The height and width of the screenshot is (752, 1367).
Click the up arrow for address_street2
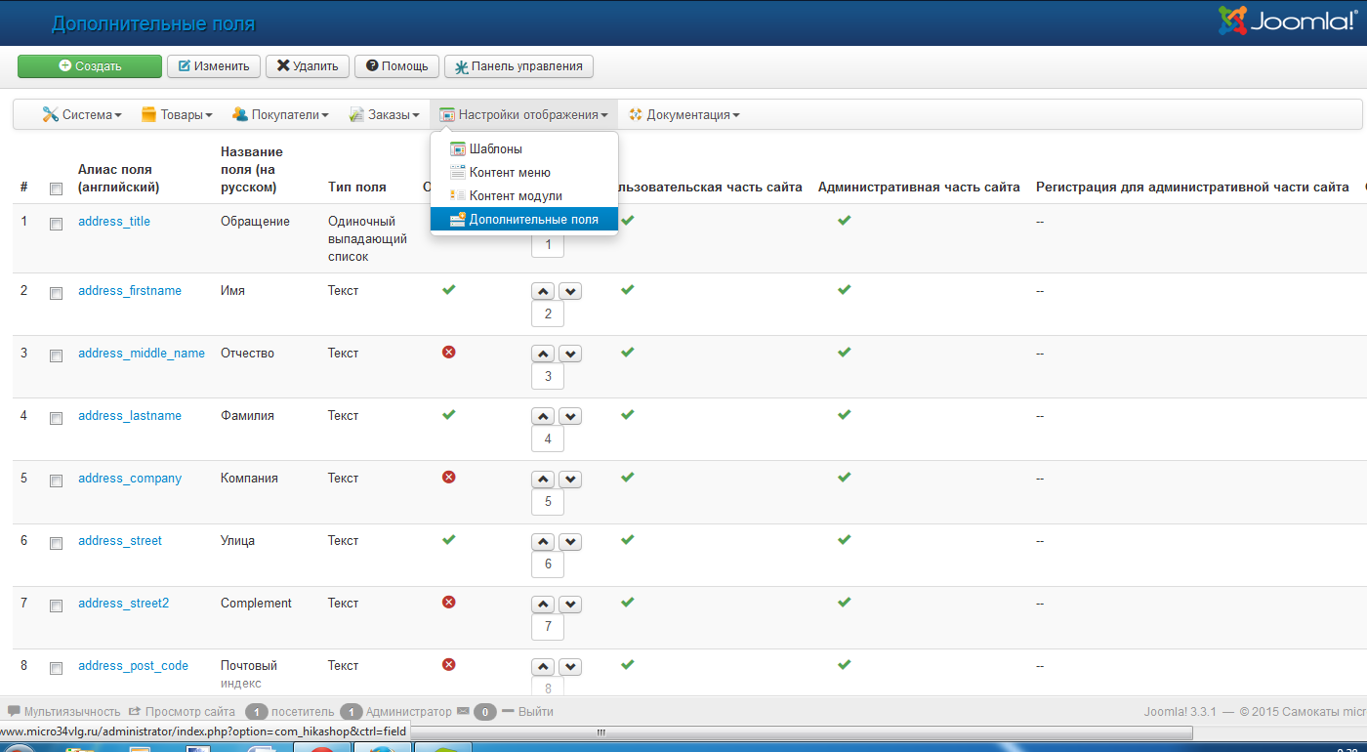point(543,604)
